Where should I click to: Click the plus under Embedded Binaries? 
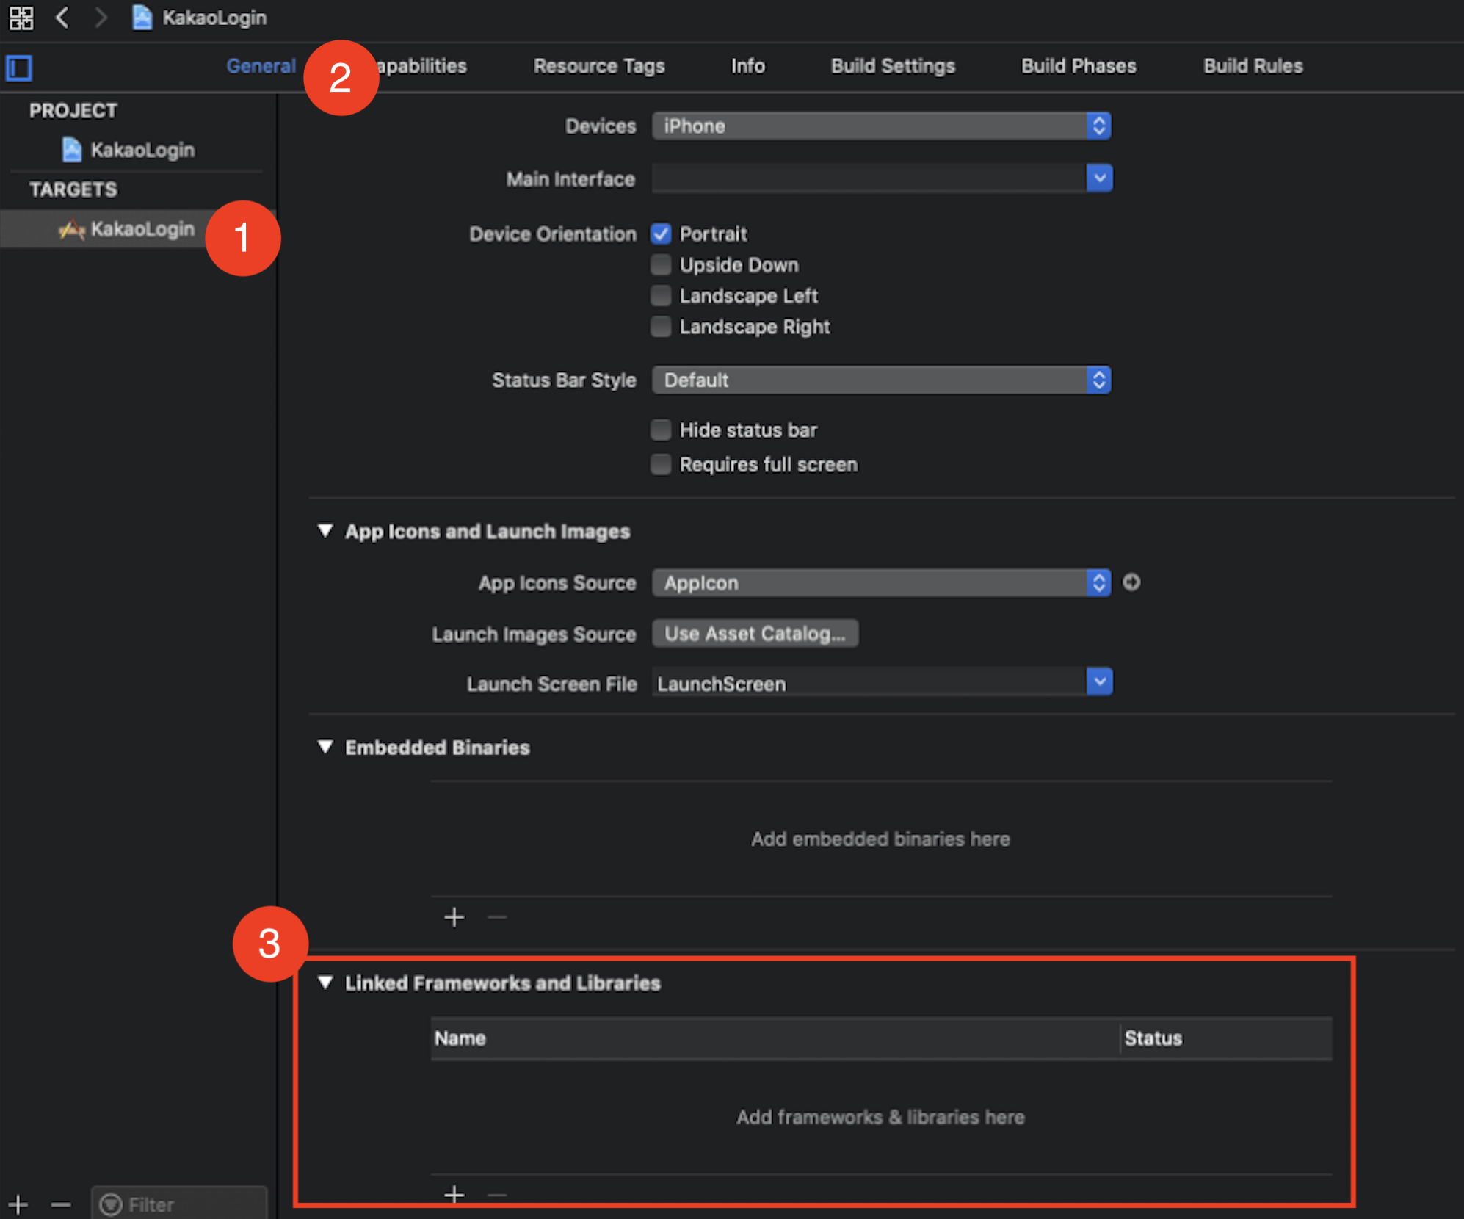[454, 917]
